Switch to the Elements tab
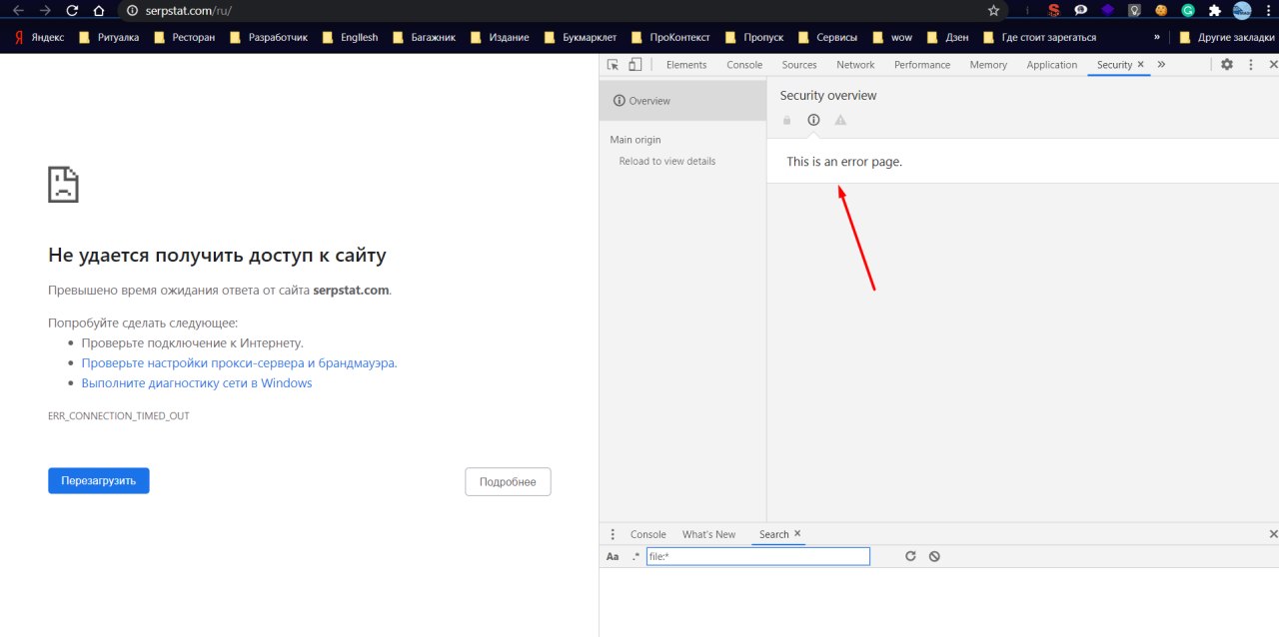Viewport: 1279px width, 637px height. [x=686, y=65]
